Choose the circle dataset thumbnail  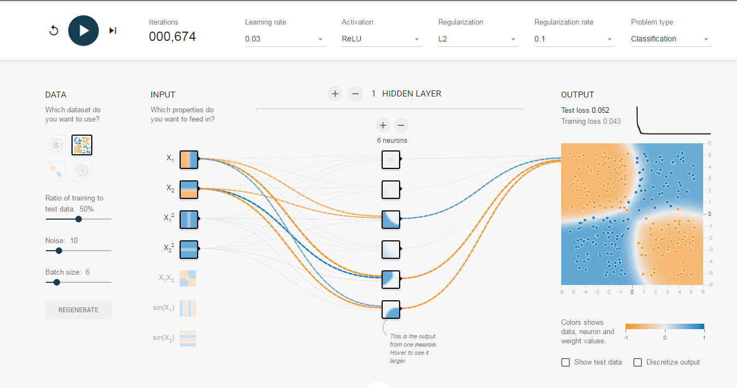[56, 145]
